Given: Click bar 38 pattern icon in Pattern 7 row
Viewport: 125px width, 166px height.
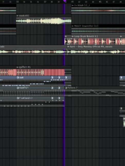Looking at the screenshot, I should (52, 88).
